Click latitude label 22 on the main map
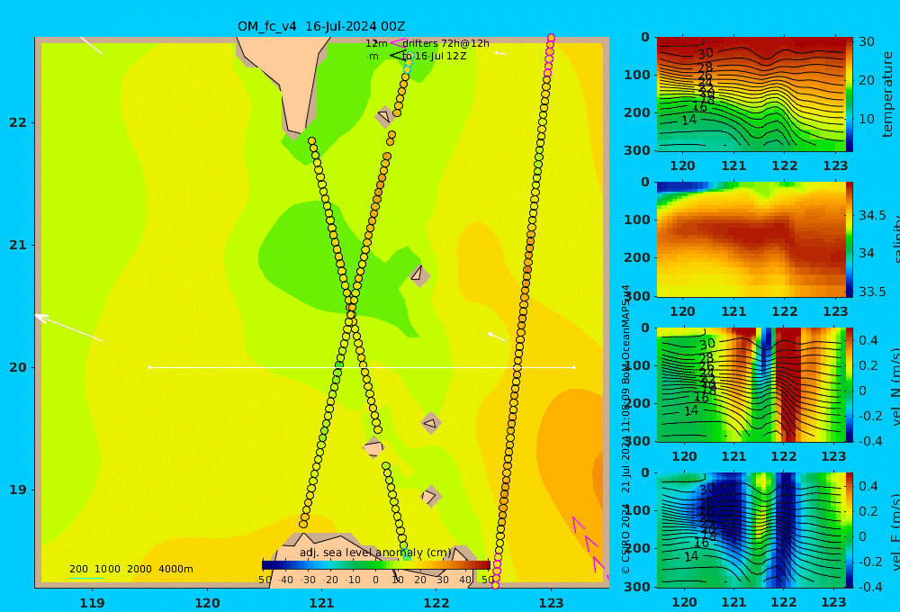This screenshot has width=900, height=612. pos(18,123)
